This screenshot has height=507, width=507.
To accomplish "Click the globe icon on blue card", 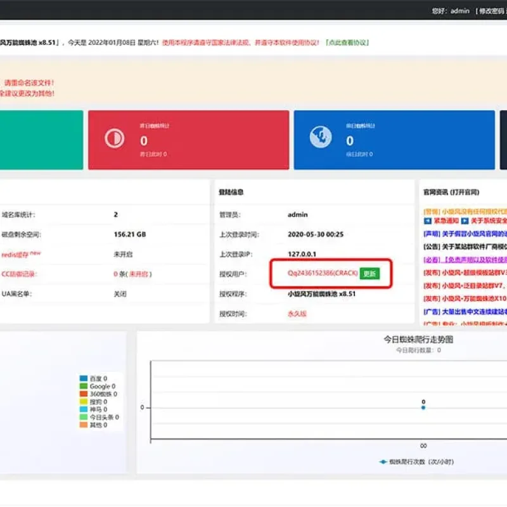I will coord(321,137).
